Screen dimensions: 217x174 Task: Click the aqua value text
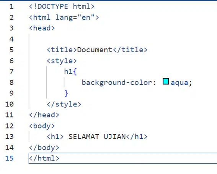coord(179,83)
